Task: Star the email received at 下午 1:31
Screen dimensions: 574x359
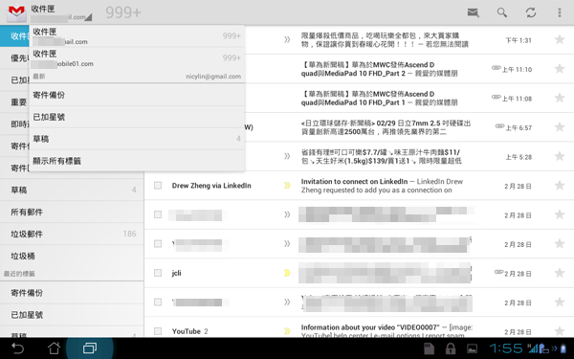Action: point(560,39)
